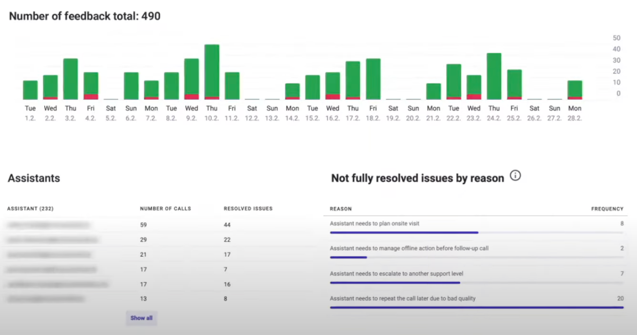
Task: Click the Frequency column header
Action: [x=607, y=209]
